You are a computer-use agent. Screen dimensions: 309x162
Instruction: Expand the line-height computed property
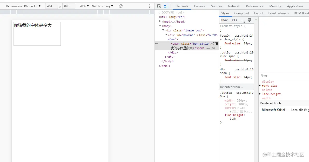(x=260, y=94)
